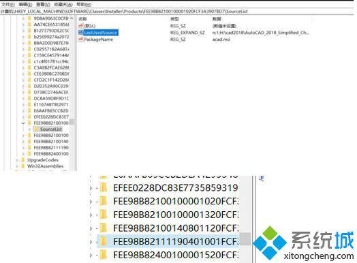Click enlarged inset folder icon of FEE98B82100100001320FCF
This screenshot has height=263, width=357.
coord(104,215)
